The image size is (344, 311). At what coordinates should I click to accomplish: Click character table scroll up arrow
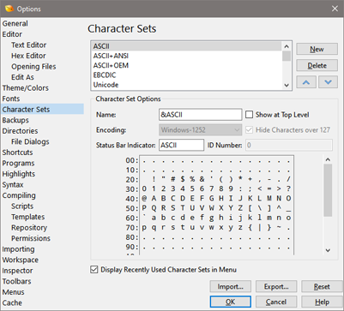(328, 159)
